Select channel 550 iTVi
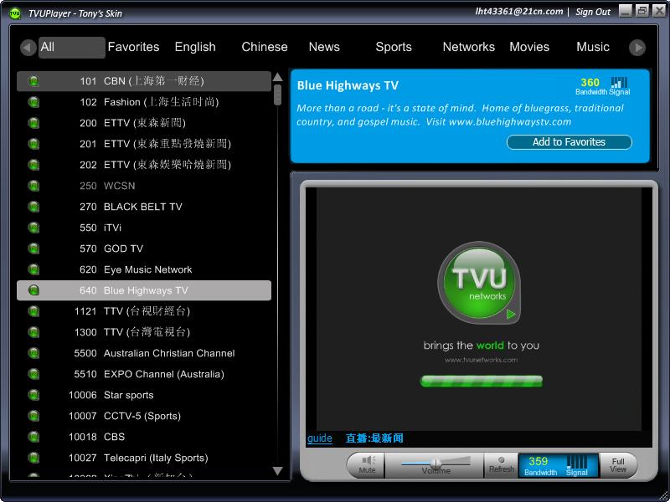 (144, 228)
